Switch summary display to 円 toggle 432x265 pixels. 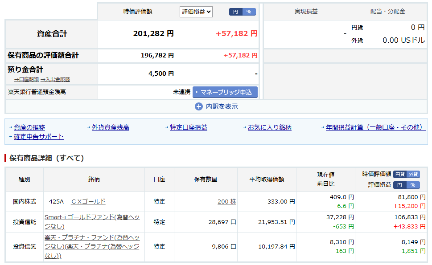coord(235,12)
